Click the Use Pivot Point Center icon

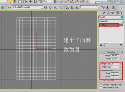tap(56, 2)
